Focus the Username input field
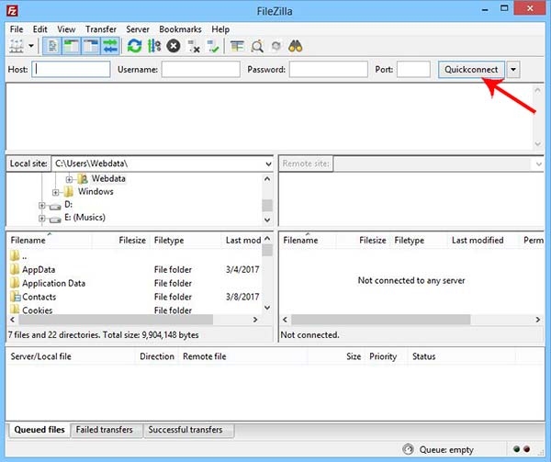 (x=200, y=69)
